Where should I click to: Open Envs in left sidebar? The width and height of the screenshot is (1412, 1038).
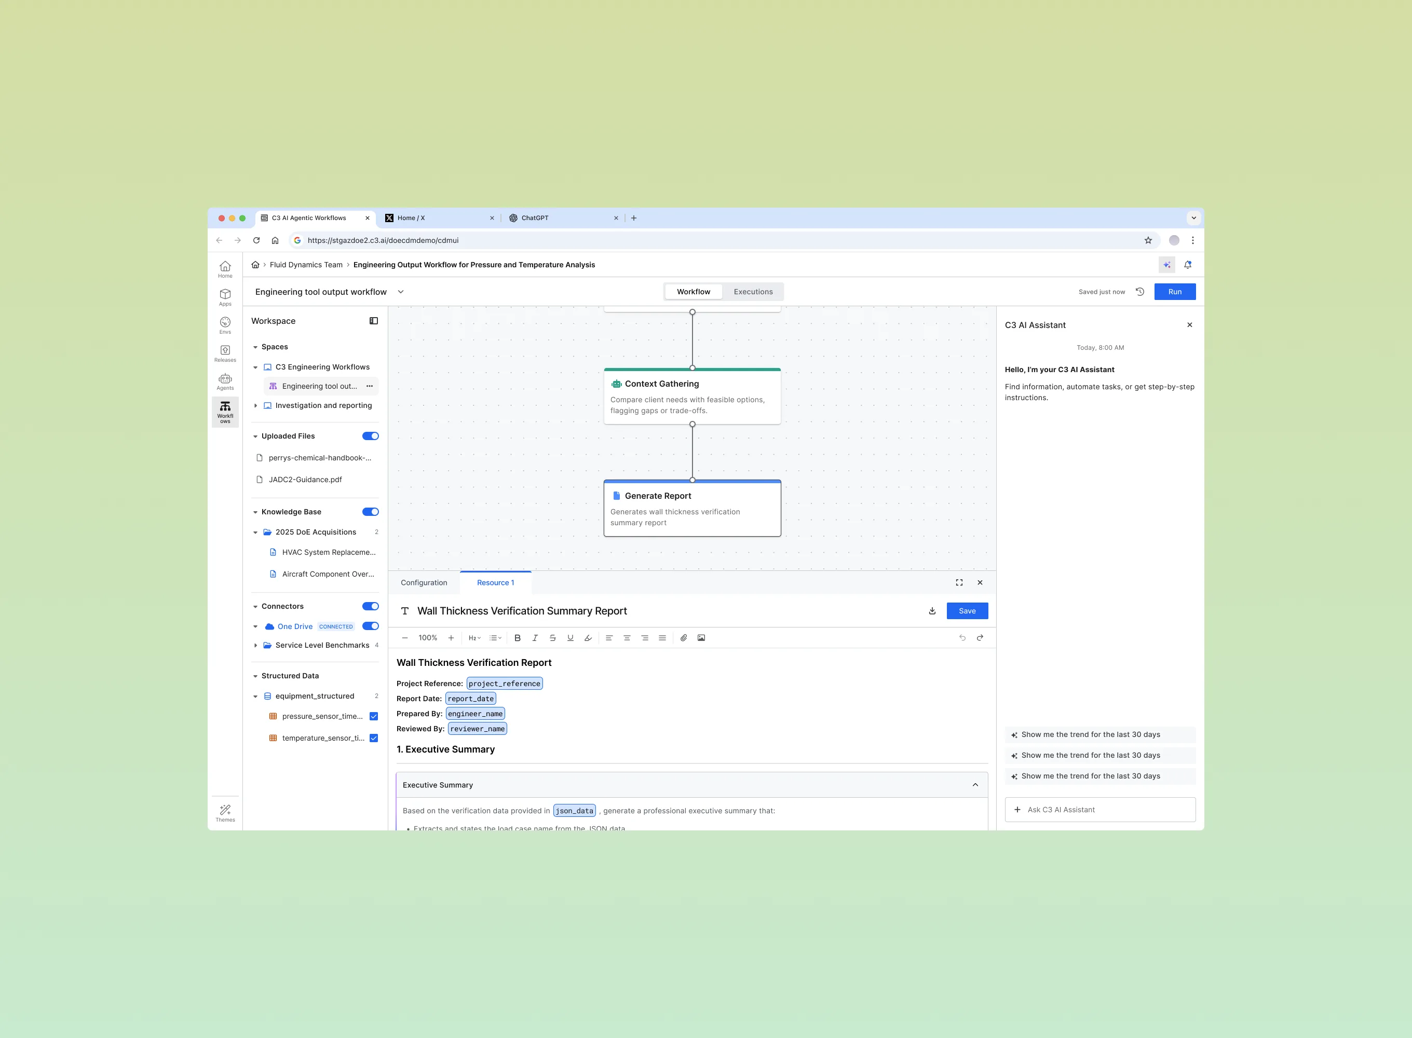(x=225, y=325)
